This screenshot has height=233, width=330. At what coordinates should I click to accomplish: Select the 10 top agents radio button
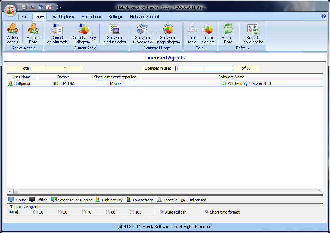[x=36, y=212]
